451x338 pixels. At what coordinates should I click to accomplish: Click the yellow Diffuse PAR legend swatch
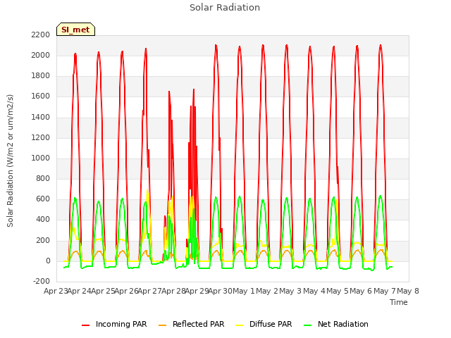(x=240, y=325)
